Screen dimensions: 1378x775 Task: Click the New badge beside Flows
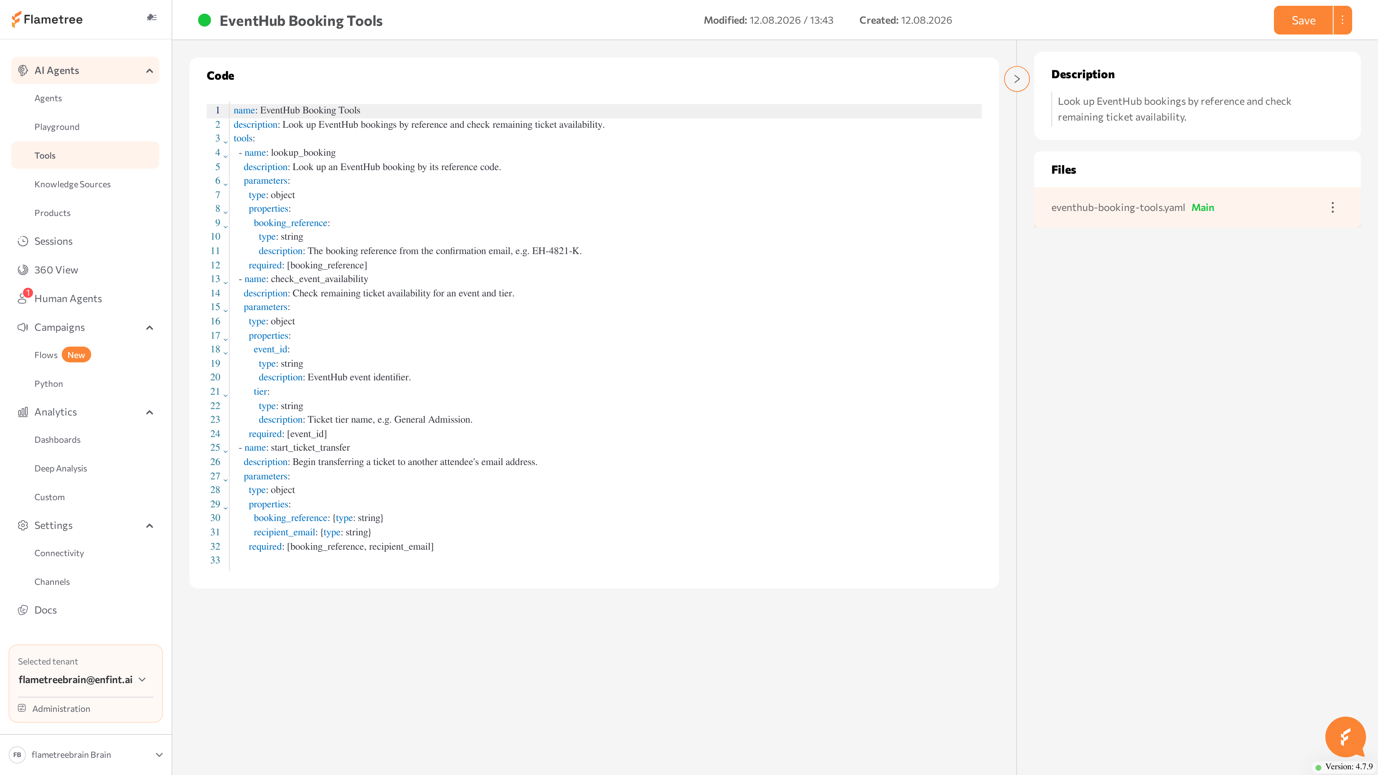[76, 355]
